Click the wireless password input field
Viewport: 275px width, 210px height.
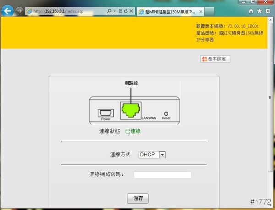(162, 174)
